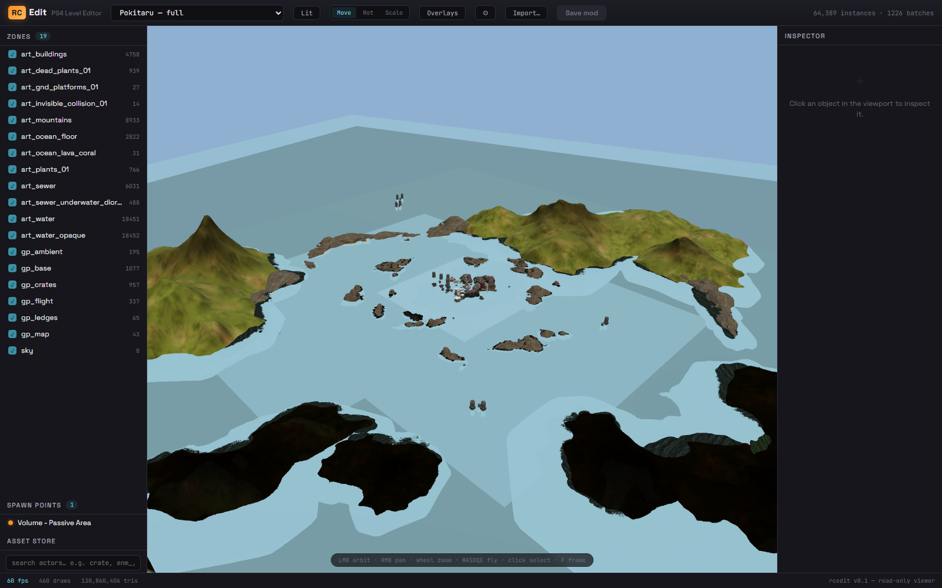
Task: Select the Move transform mode
Action: point(344,13)
